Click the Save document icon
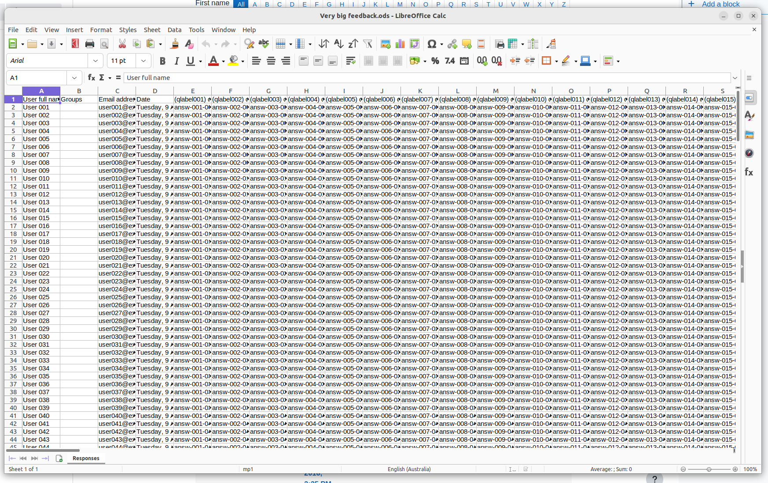Image resolution: width=768 pixels, height=483 pixels. coord(51,44)
